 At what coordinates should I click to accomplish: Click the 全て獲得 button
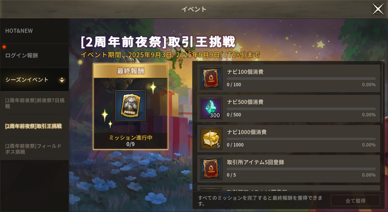tap(355, 200)
